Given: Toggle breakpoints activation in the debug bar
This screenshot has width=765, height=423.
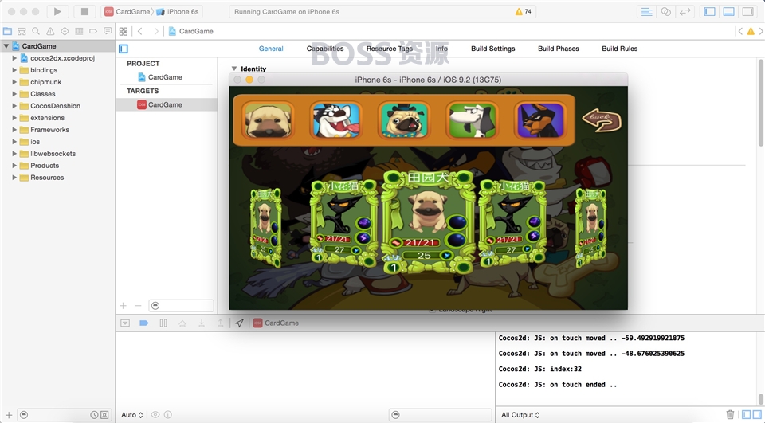Looking at the screenshot, I should 144,323.
